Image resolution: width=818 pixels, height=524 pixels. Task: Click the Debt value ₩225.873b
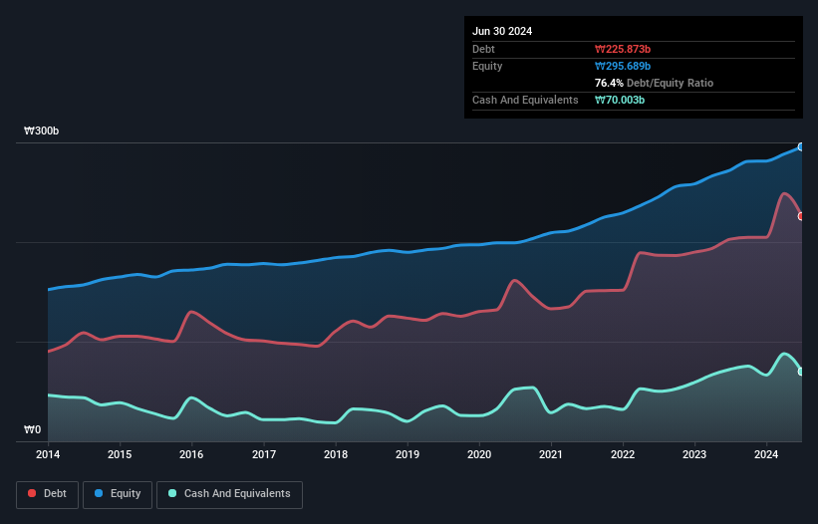point(623,49)
